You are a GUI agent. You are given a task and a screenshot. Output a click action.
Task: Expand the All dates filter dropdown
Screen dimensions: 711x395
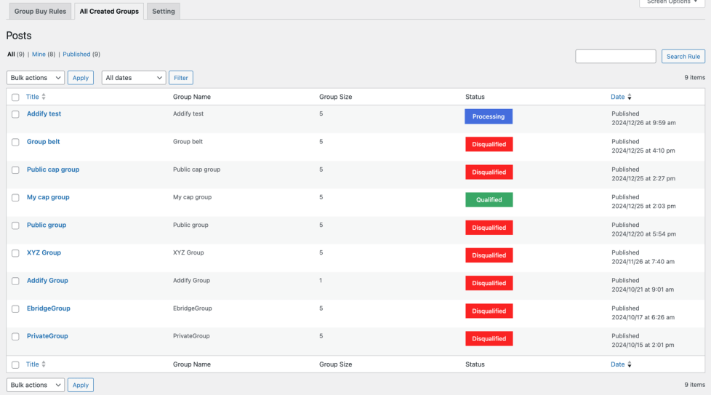[x=134, y=78]
